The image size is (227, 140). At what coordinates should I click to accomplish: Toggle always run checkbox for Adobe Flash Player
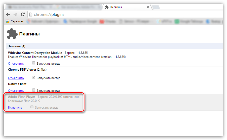tap(32, 107)
